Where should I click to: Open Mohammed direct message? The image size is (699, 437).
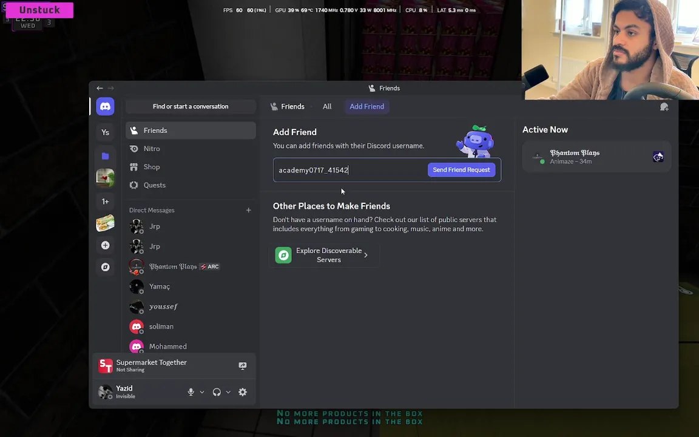[191, 347]
